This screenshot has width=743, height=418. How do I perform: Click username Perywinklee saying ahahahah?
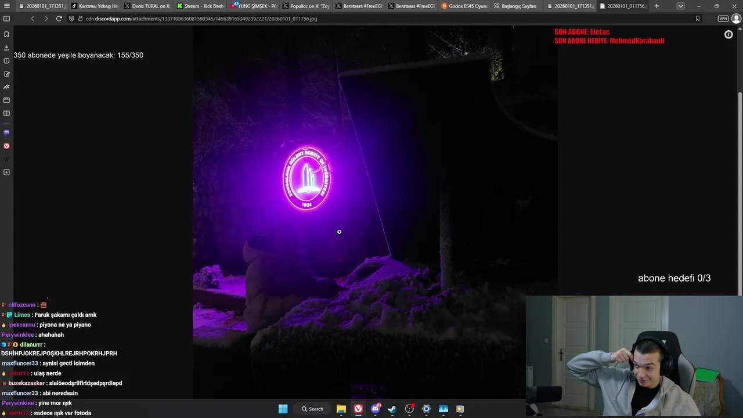(x=19, y=335)
